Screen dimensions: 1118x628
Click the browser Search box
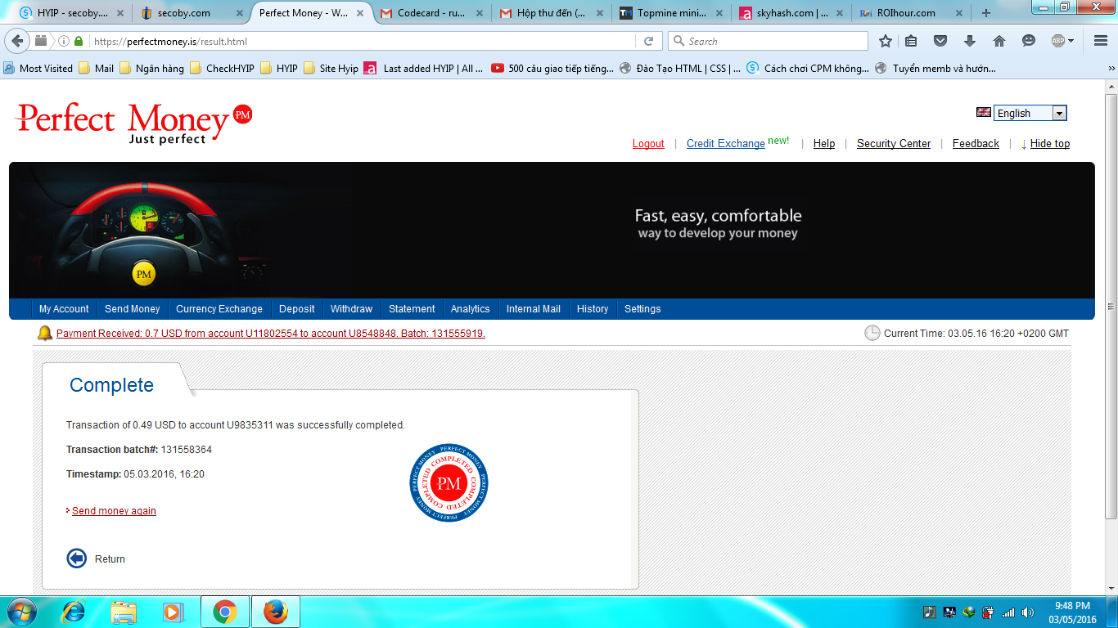click(x=768, y=41)
